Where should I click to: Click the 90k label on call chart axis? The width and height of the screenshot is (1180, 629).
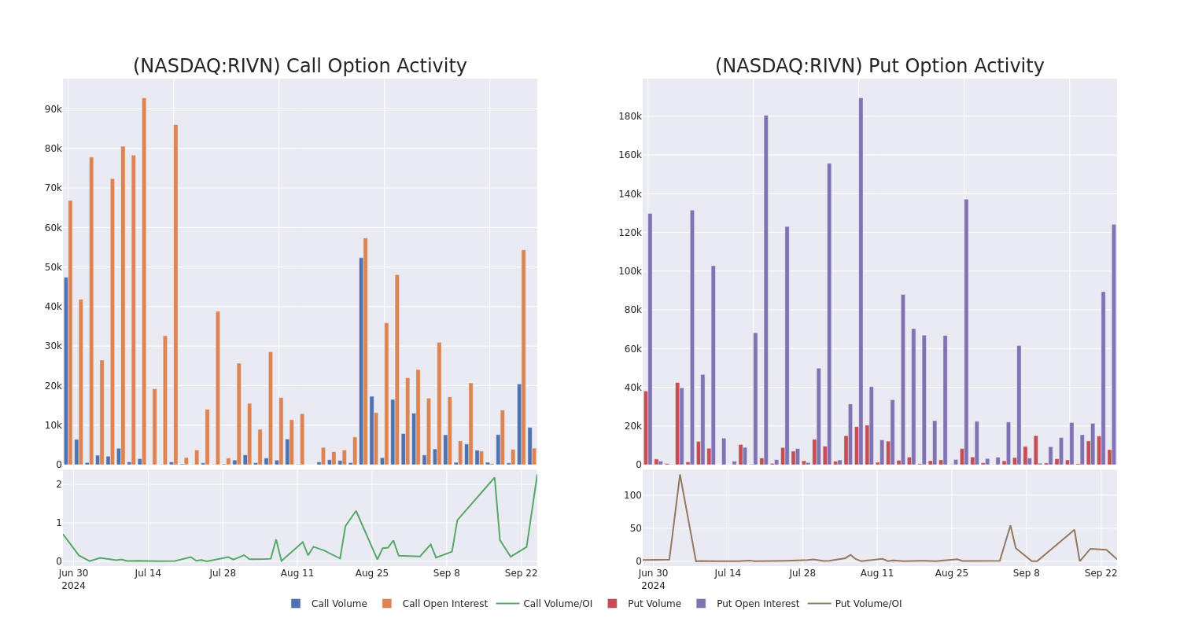[x=53, y=109]
